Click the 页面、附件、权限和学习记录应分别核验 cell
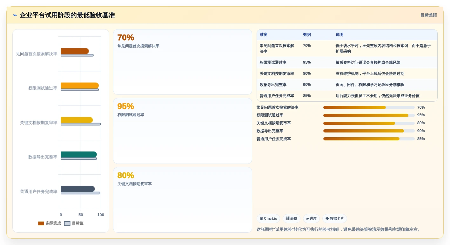 point(370,85)
